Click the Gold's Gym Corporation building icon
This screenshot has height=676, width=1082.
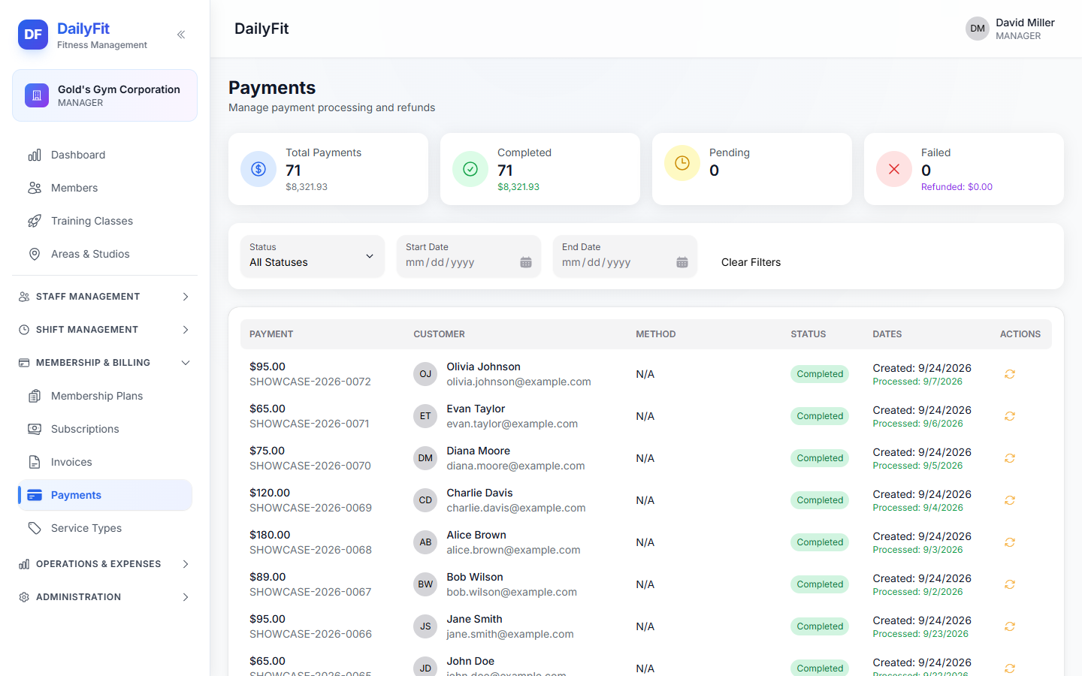[37, 95]
